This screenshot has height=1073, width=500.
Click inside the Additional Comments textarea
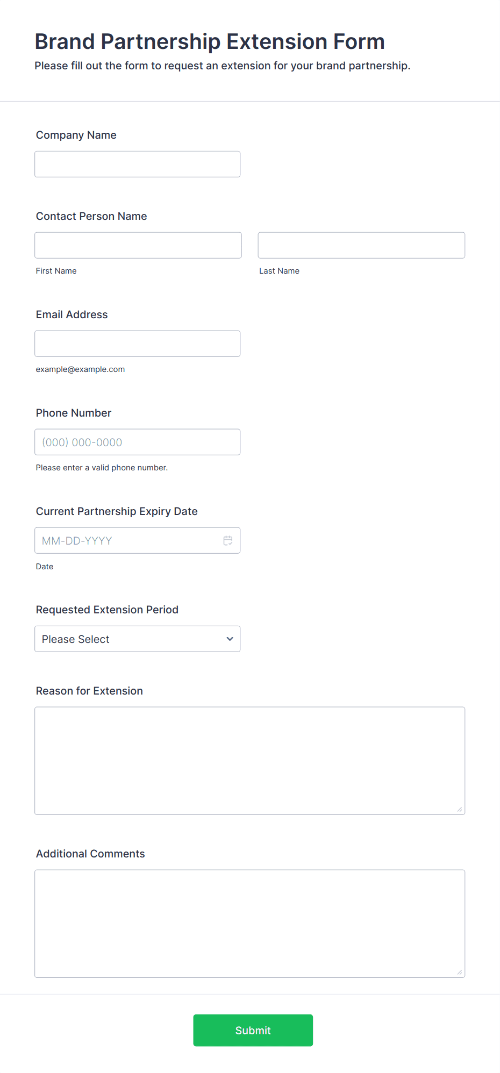(x=250, y=924)
